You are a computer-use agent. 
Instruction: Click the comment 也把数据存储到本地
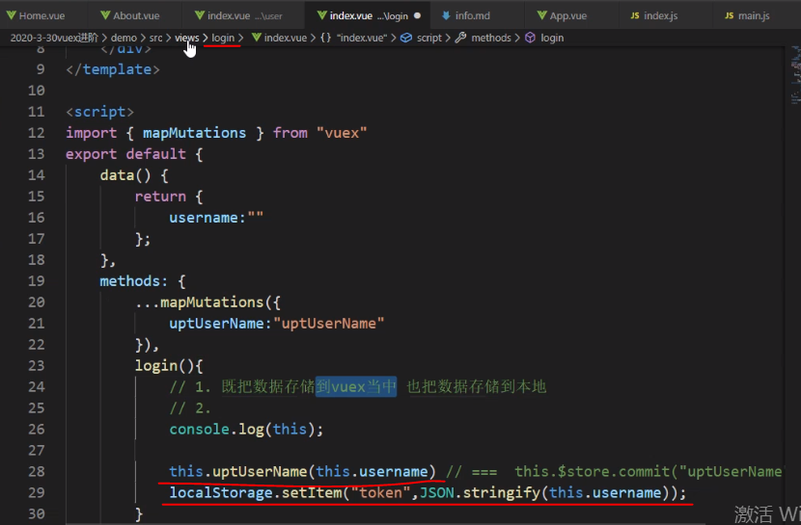tap(476, 387)
